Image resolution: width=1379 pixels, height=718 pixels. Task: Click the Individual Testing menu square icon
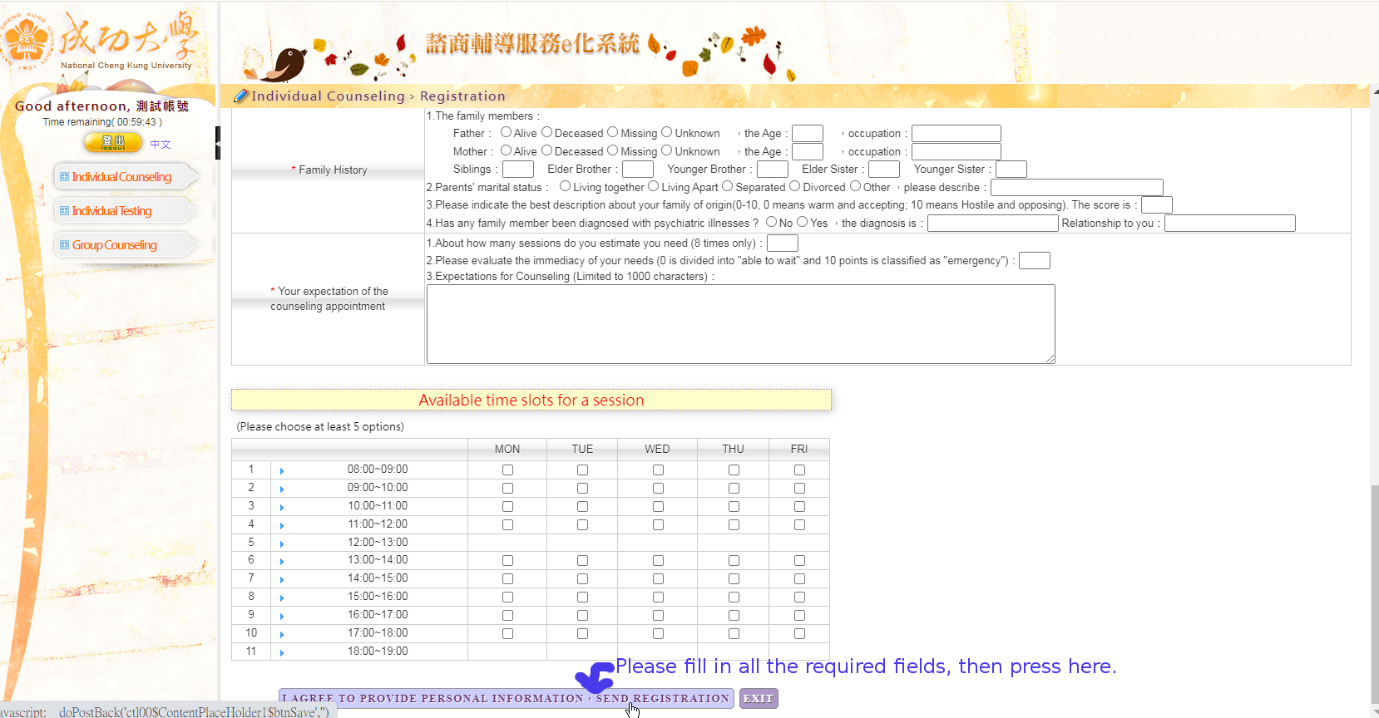(64, 211)
